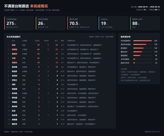
Task: Click the total 18 in row 5
Action: 57,63
